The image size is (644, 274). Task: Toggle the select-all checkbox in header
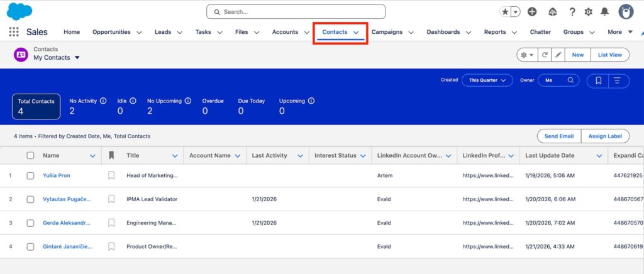pos(30,156)
